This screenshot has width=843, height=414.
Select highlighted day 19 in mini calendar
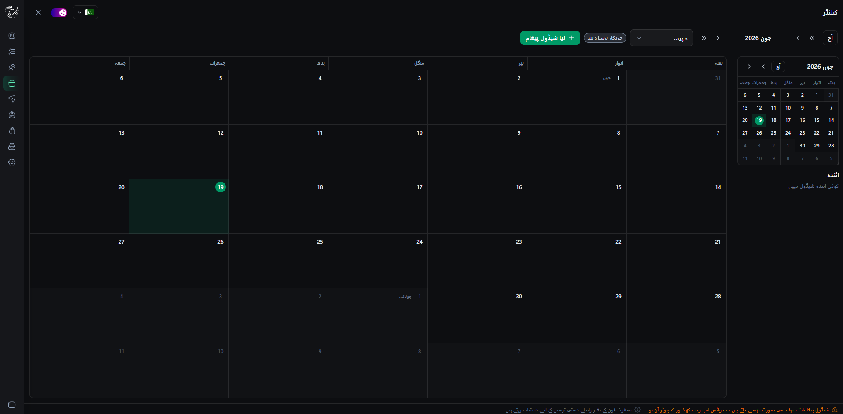point(759,120)
